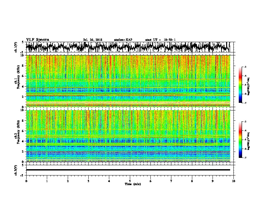
Task: Click the "-7" value on ch.2 colorbar
Action: [x=245, y=158]
